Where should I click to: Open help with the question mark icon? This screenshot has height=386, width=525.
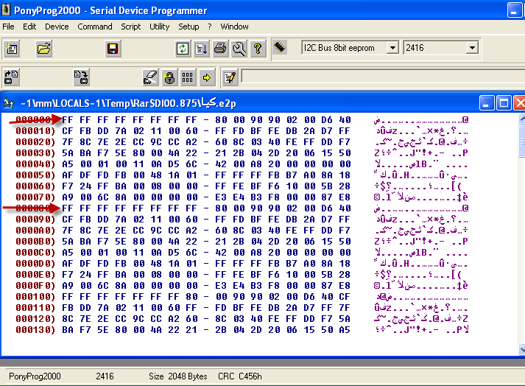(258, 49)
